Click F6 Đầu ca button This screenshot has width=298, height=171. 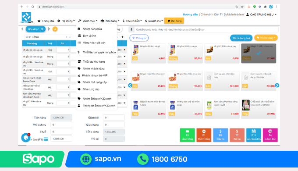click(220, 135)
